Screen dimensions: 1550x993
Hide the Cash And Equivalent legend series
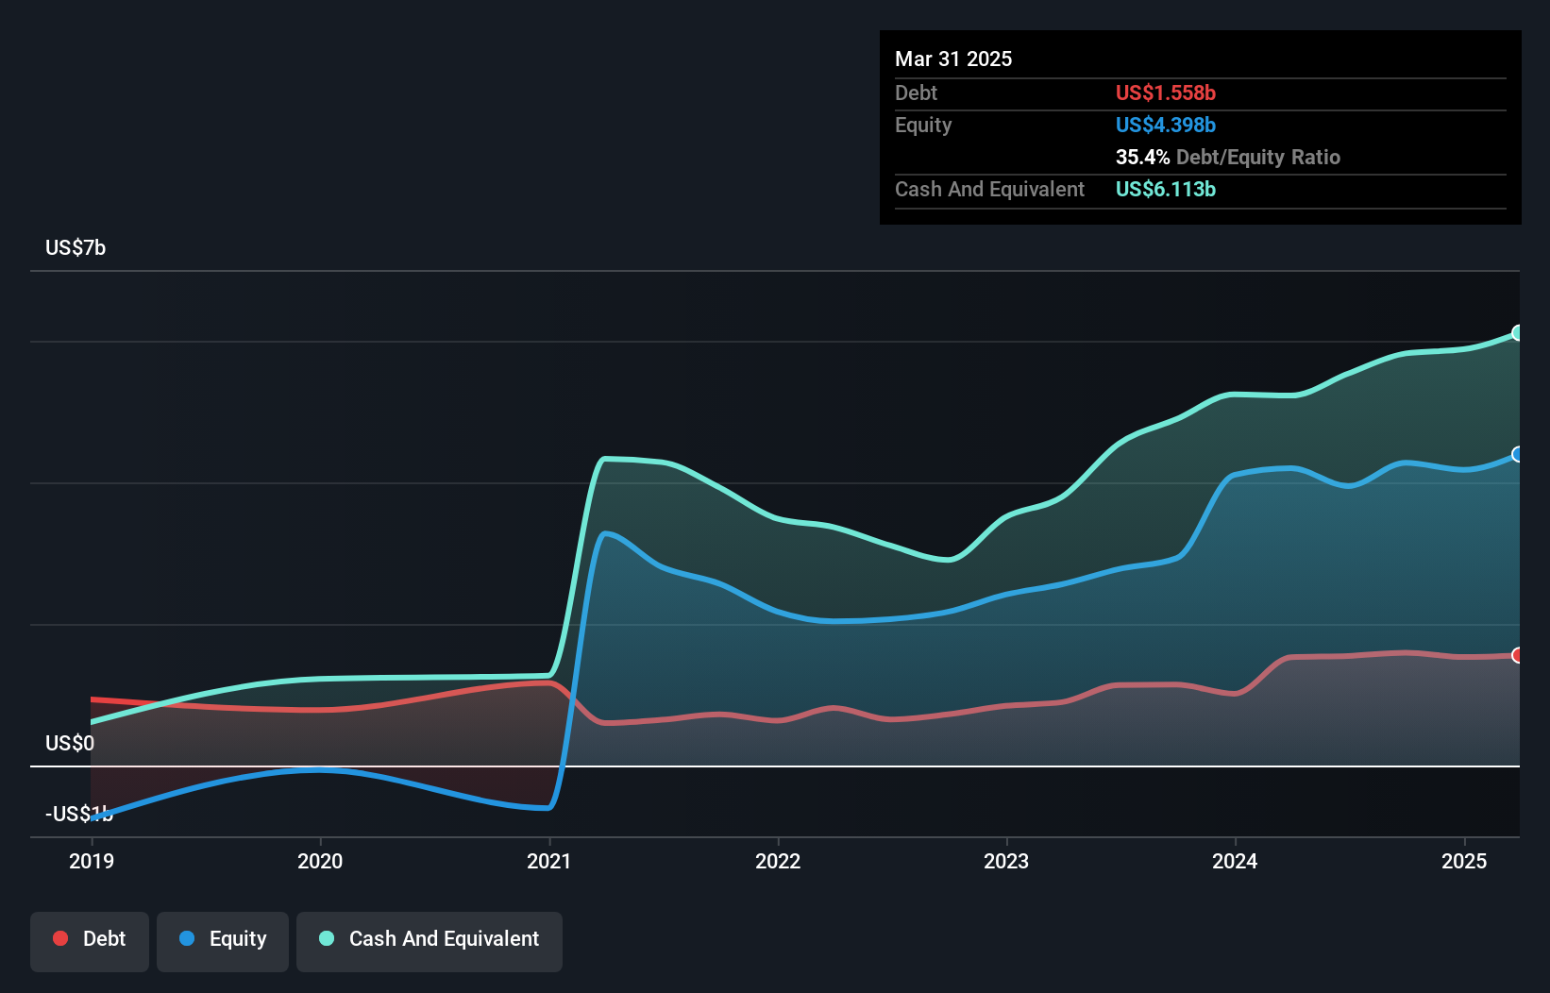[430, 939]
